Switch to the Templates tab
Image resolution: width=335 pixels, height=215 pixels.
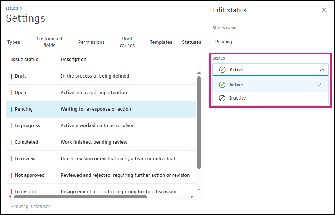[x=161, y=42]
